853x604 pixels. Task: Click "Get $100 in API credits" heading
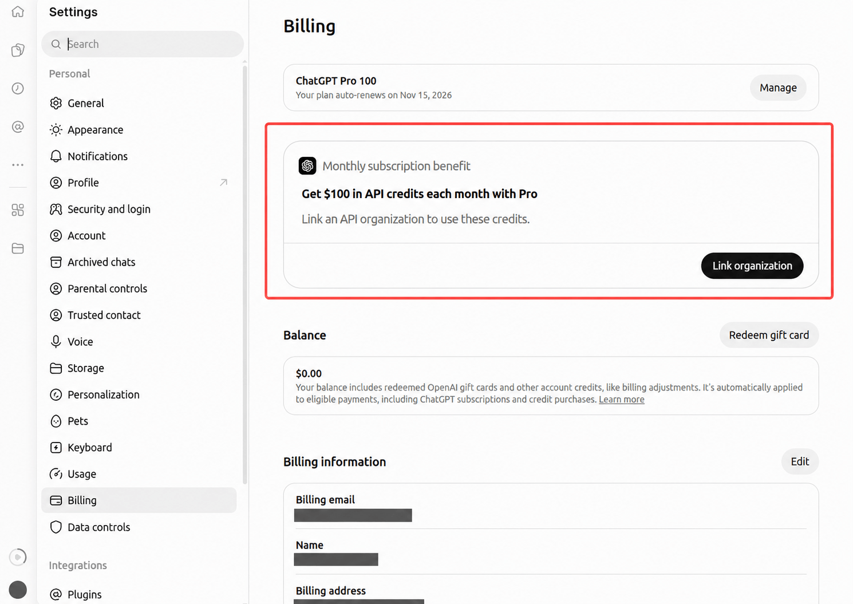[x=420, y=194]
